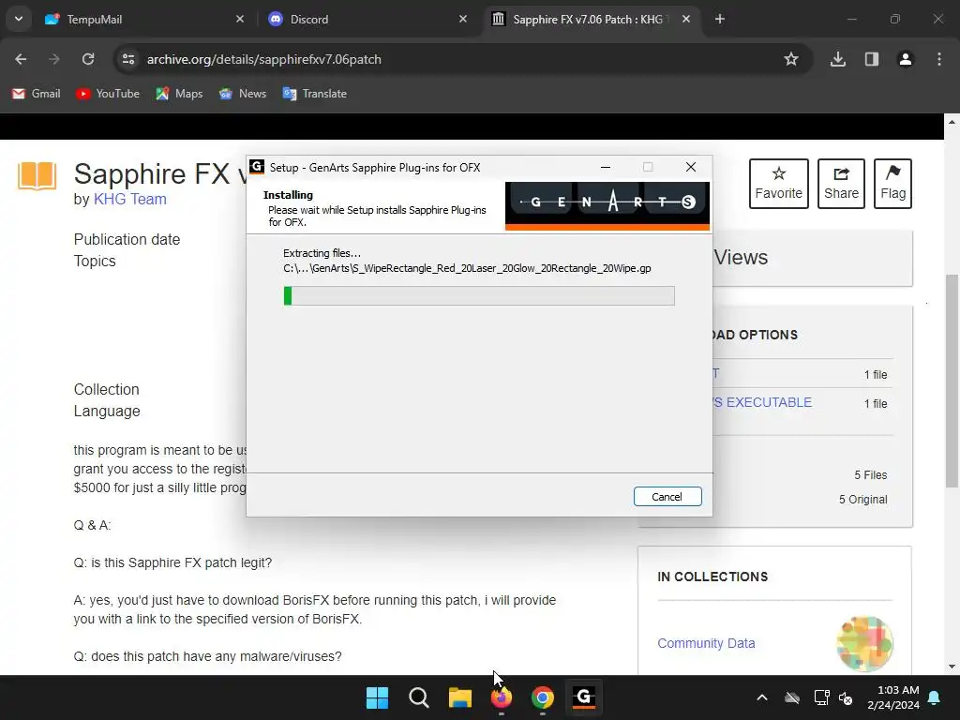Favorite this archive item
Image resolution: width=960 pixels, height=720 pixels.
(779, 184)
